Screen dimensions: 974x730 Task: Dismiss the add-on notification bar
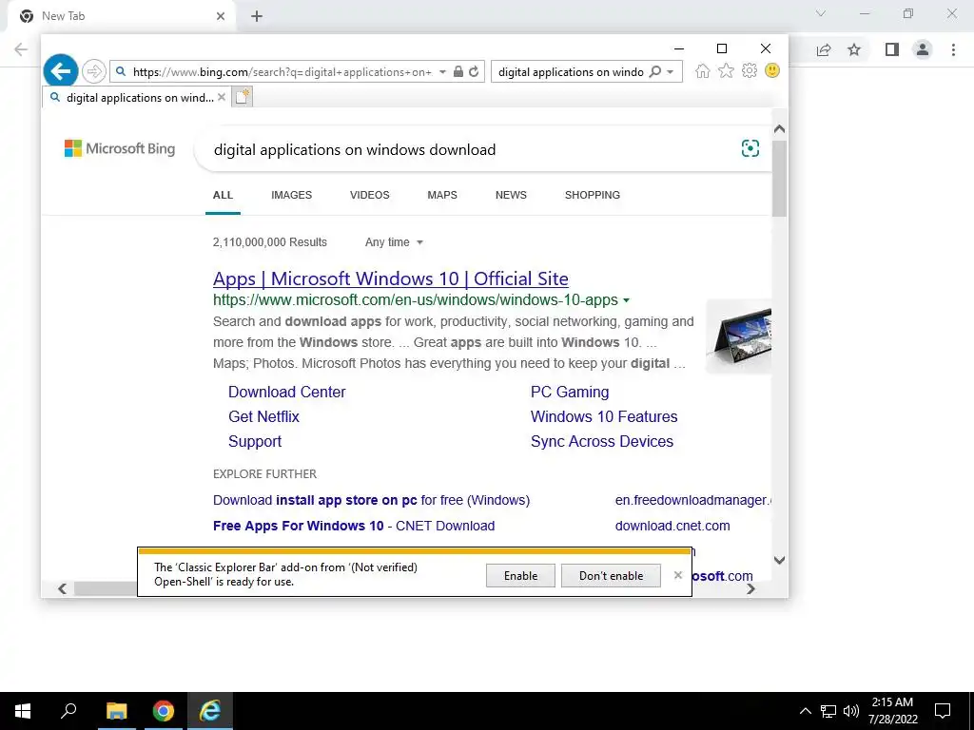(x=677, y=575)
